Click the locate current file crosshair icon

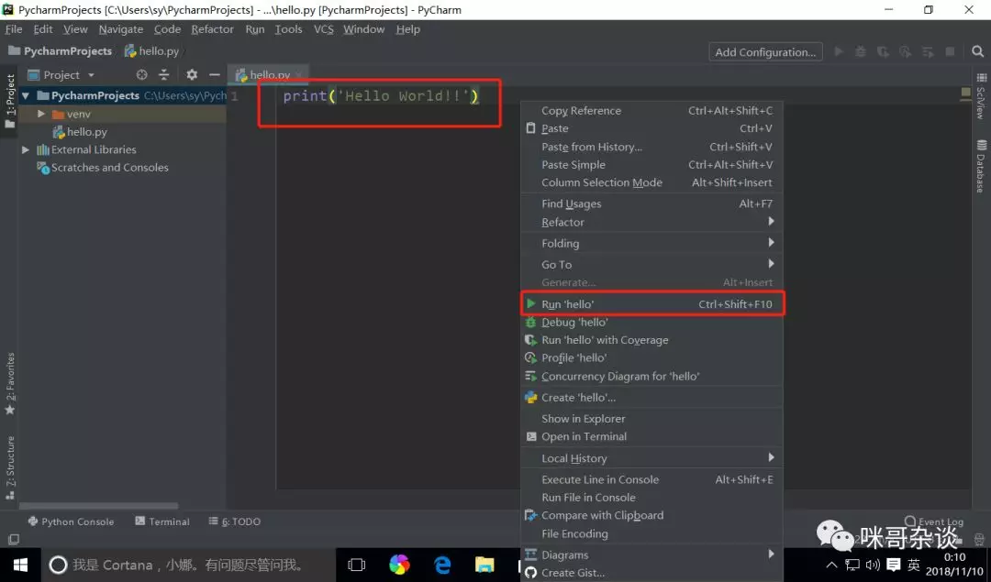point(141,74)
